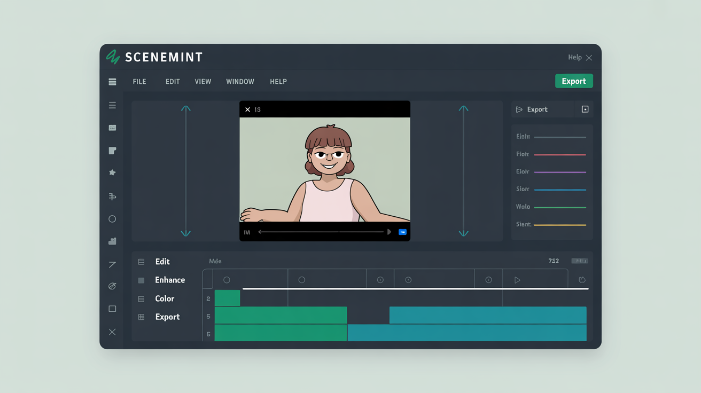This screenshot has width=701, height=393.
Task: Select Enhance in the bottom panel list
Action: 170,280
